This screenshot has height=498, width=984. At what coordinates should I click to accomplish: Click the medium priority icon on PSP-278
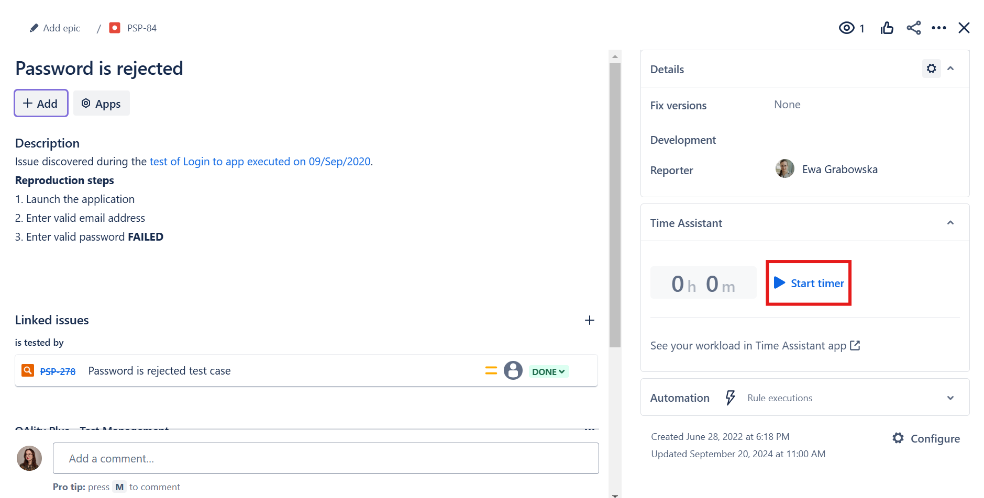point(491,370)
